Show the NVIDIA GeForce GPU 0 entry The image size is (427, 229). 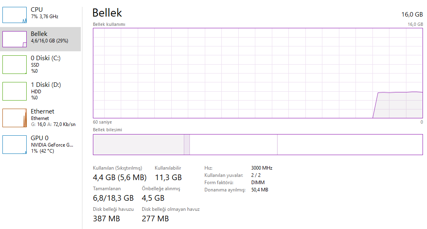coord(52,144)
